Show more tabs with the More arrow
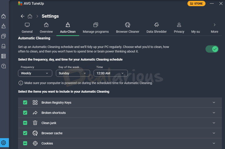 coord(214,28)
